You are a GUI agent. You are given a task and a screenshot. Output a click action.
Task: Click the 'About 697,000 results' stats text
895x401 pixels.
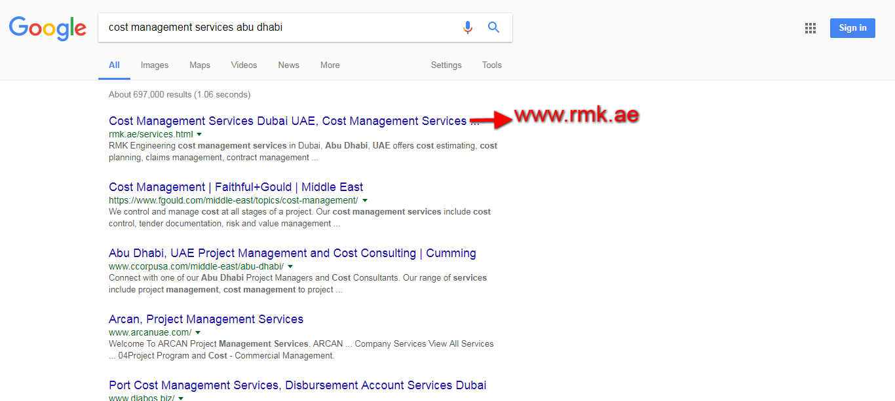[180, 95]
